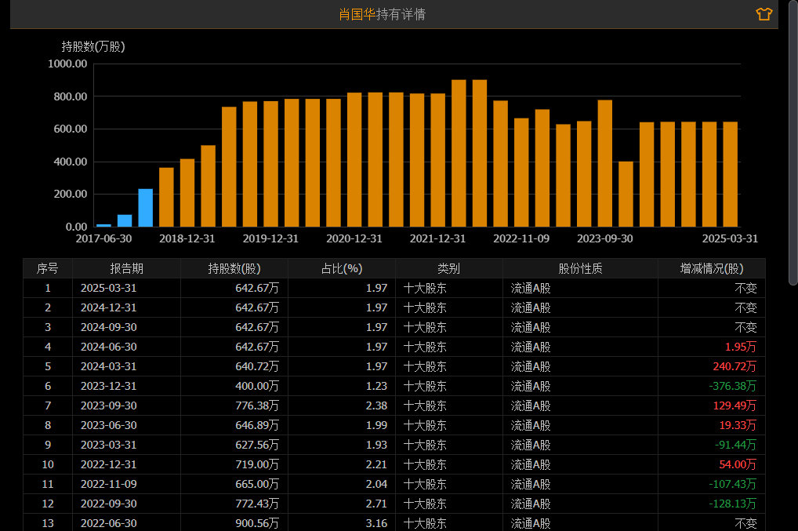The image size is (798, 531).
Task: Click change value 19.33万
Action: tap(738, 425)
